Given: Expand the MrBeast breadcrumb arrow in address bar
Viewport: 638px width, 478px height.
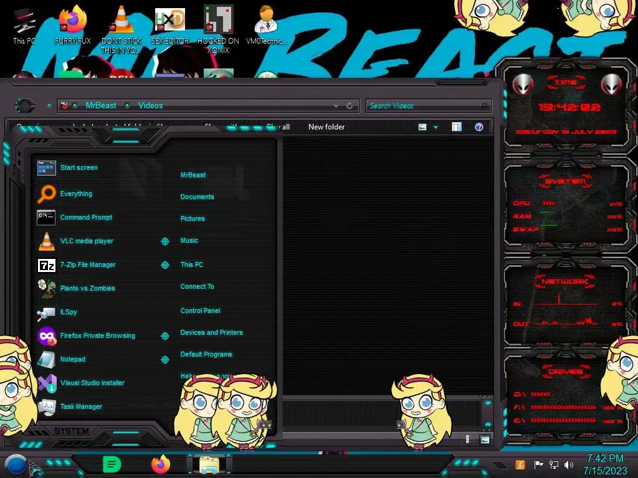Looking at the screenshot, I should pyautogui.click(x=75, y=105).
